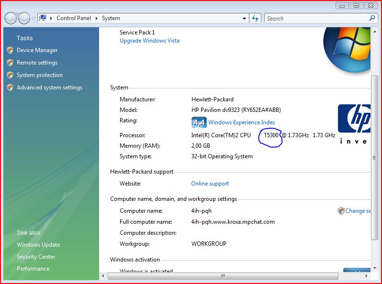Viewport: 382px width, 284px height.
Task: Click inside the Search input field
Action: click(316, 18)
